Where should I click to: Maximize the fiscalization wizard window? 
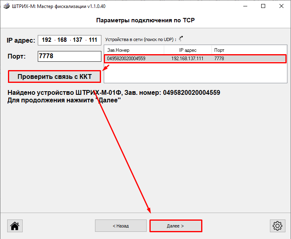(x=263, y=6)
